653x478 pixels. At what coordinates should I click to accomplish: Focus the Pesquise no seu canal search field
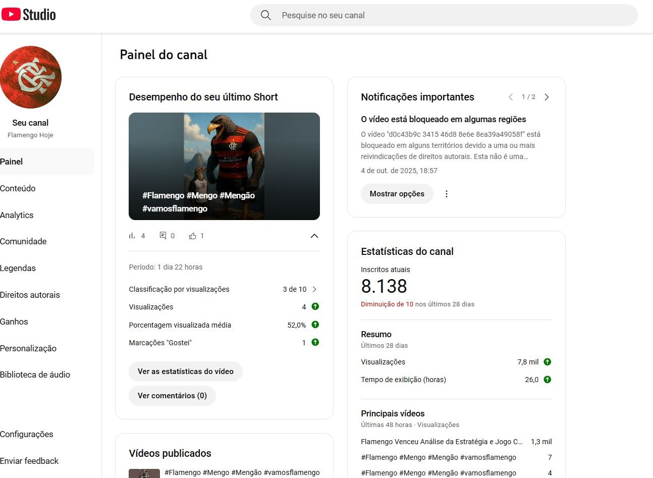444,15
